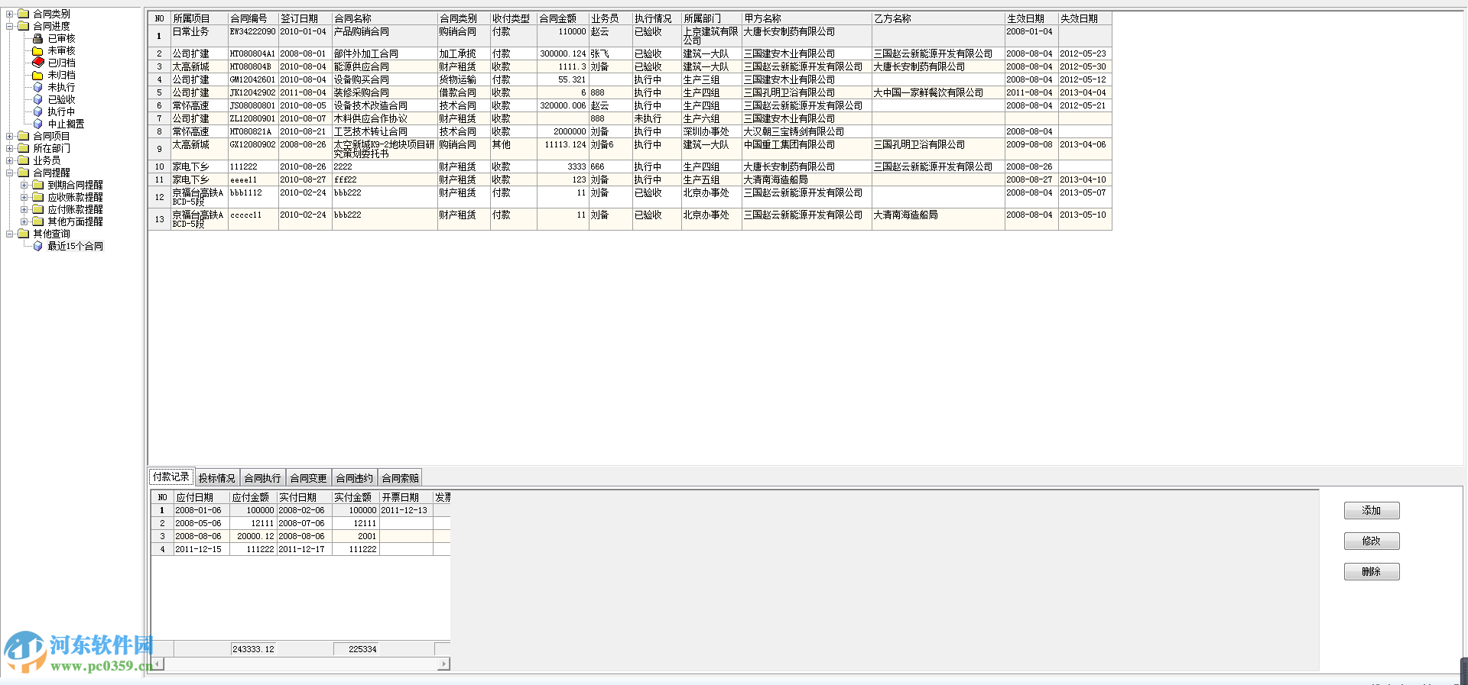Click the yellow folder icon for 未归档
Viewport: 1468px width, 685px height.
[x=37, y=75]
